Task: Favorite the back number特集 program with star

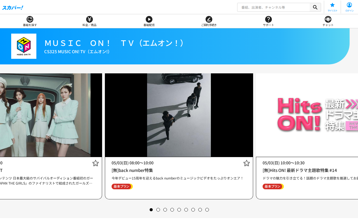Action: point(246,163)
